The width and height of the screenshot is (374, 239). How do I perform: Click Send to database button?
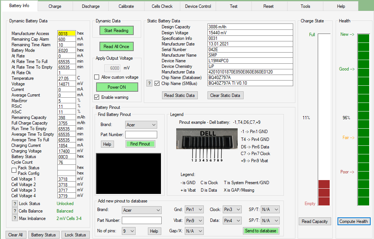click(x=261, y=231)
